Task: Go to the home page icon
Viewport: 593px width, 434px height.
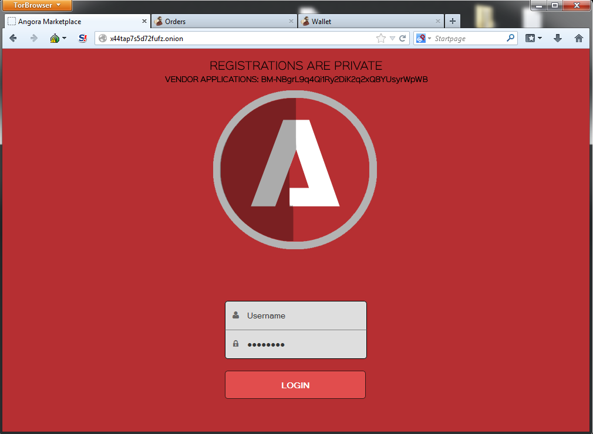Action: click(x=579, y=38)
